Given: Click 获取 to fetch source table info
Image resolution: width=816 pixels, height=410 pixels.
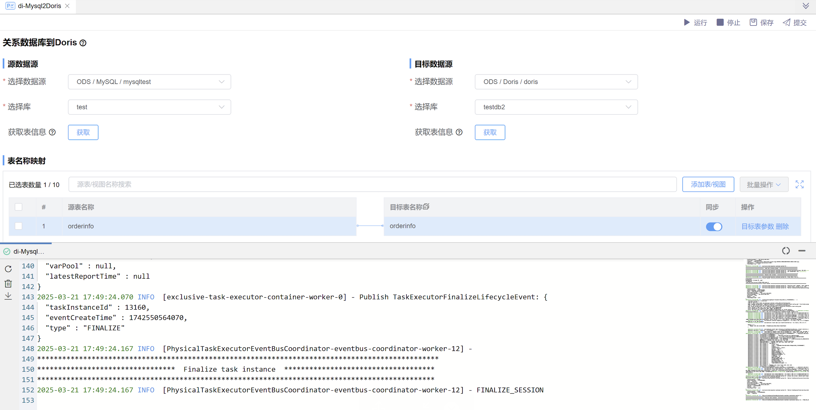Looking at the screenshot, I should point(83,132).
